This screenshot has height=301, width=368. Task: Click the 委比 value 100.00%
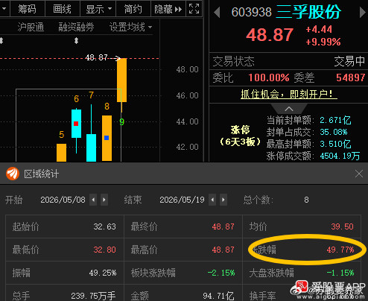coord(269,77)
